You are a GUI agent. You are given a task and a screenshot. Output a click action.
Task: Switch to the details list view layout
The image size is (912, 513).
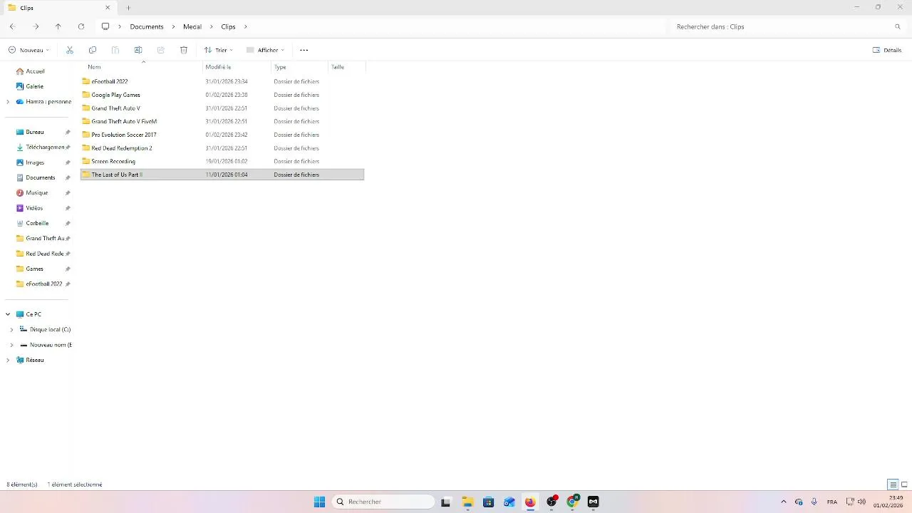pos(893,484)
